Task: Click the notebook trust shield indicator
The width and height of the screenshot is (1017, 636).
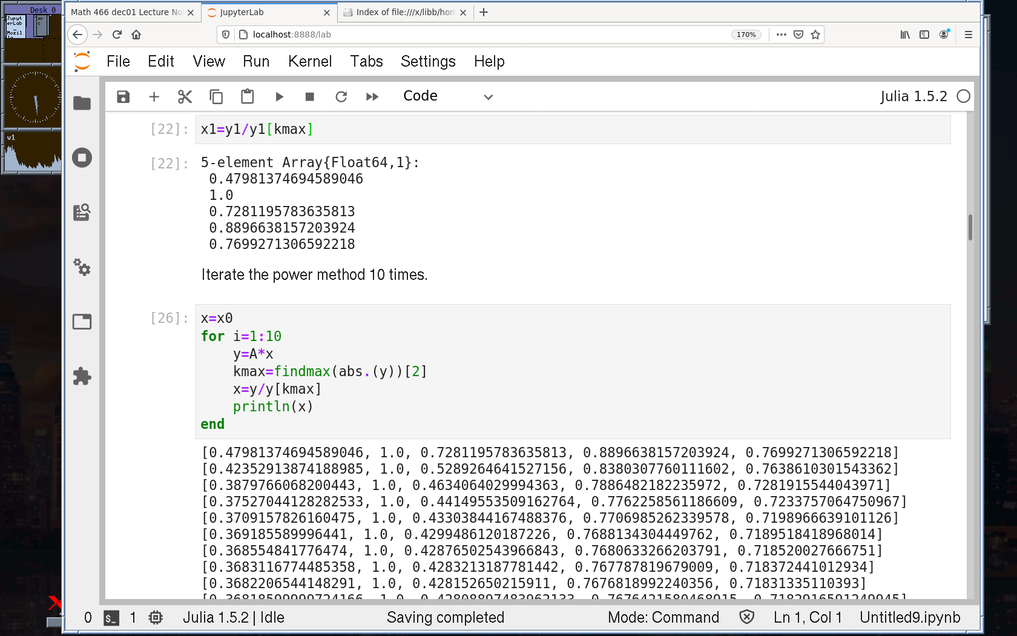Action: tap(746, 617)
